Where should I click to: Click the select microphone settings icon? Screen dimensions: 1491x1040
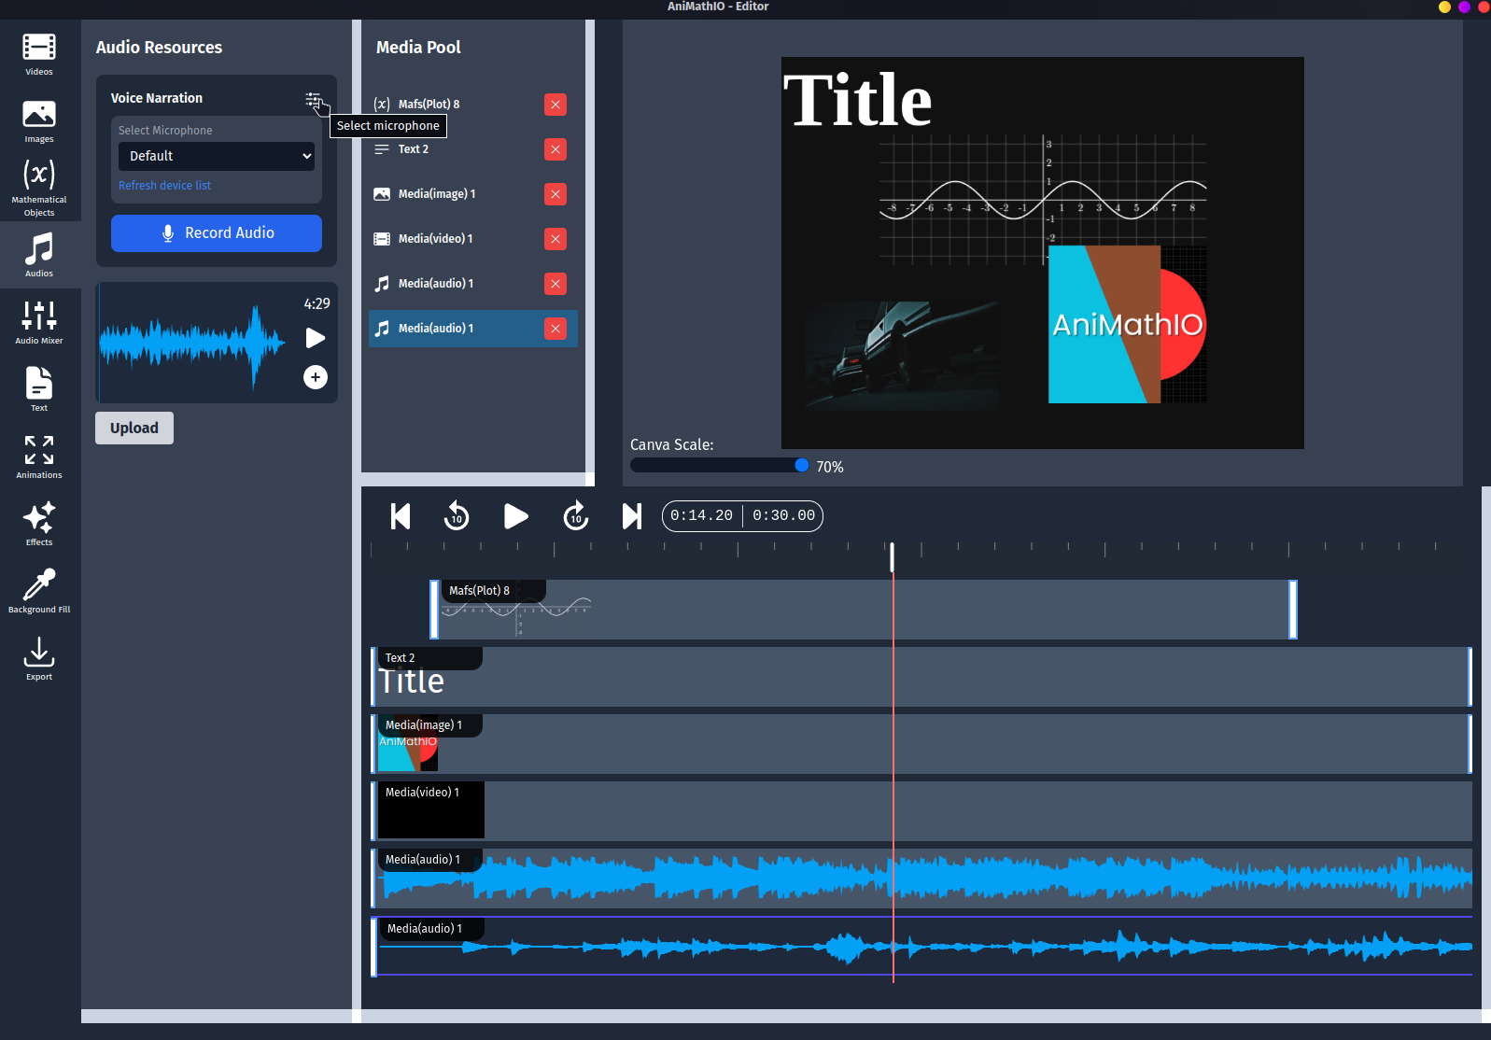coord(314,99)
